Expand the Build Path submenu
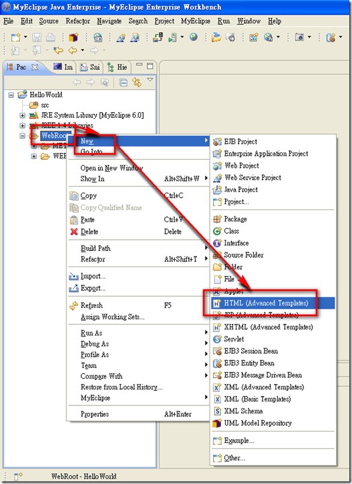 click(138, 248)
